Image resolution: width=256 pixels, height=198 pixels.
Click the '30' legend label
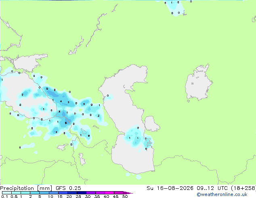pos(88,196)
